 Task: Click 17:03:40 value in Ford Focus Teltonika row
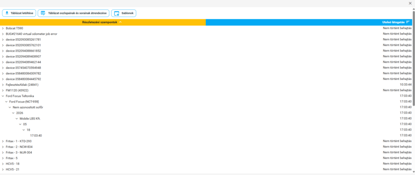click(x=406, y=96)
